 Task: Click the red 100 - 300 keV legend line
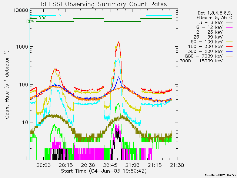coord(229,47)
